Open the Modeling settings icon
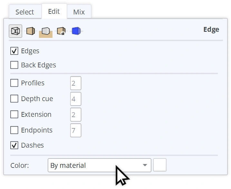The height and width of the screenshot is (189, 231). pos(76,31)
